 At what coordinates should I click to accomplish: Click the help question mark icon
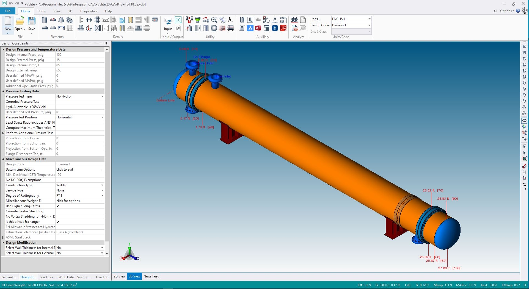point(518,11)
